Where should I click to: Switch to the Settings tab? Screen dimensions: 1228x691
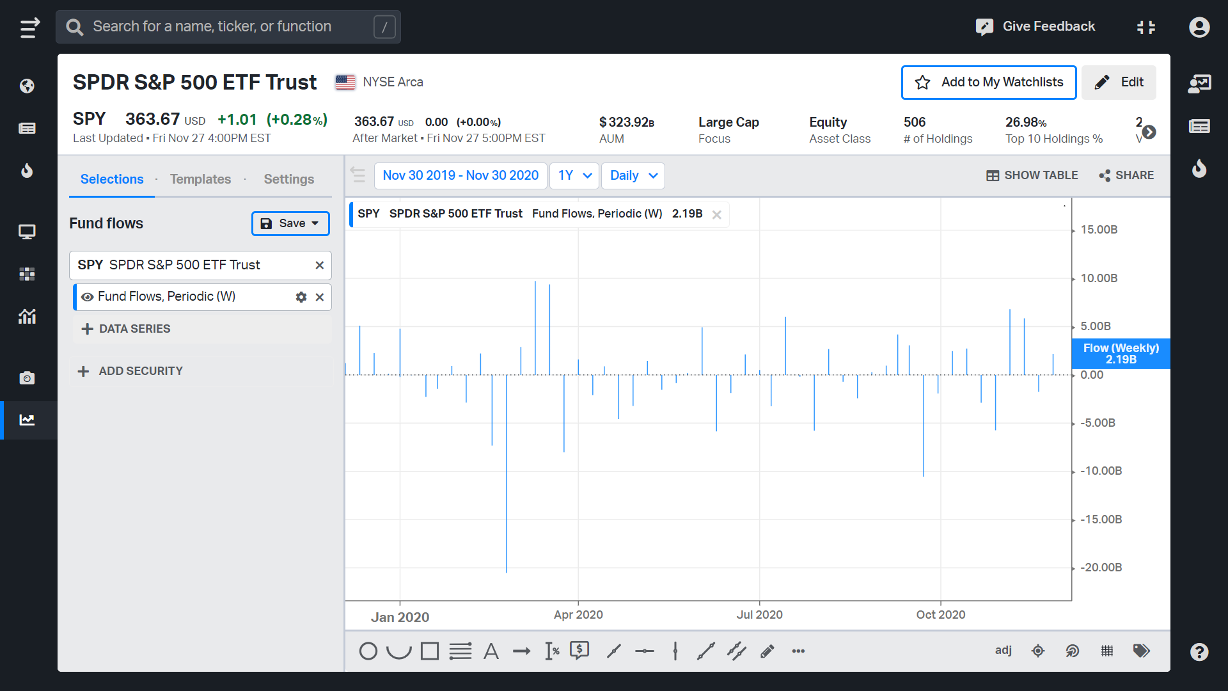point(288,179)
